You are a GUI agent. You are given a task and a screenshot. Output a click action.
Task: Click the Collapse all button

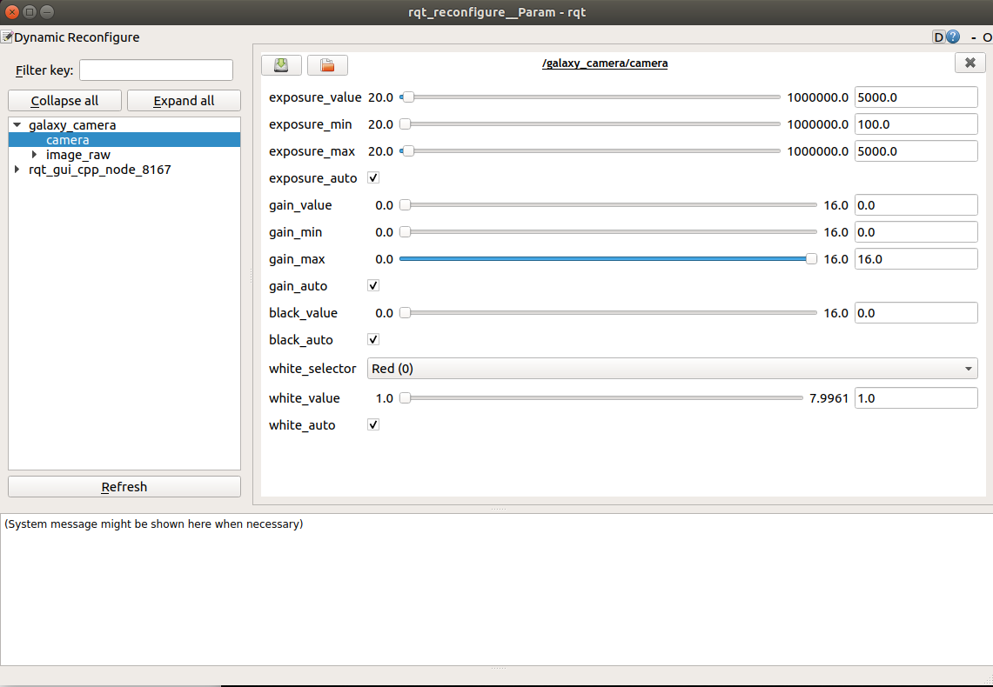[x=64, y=101]
